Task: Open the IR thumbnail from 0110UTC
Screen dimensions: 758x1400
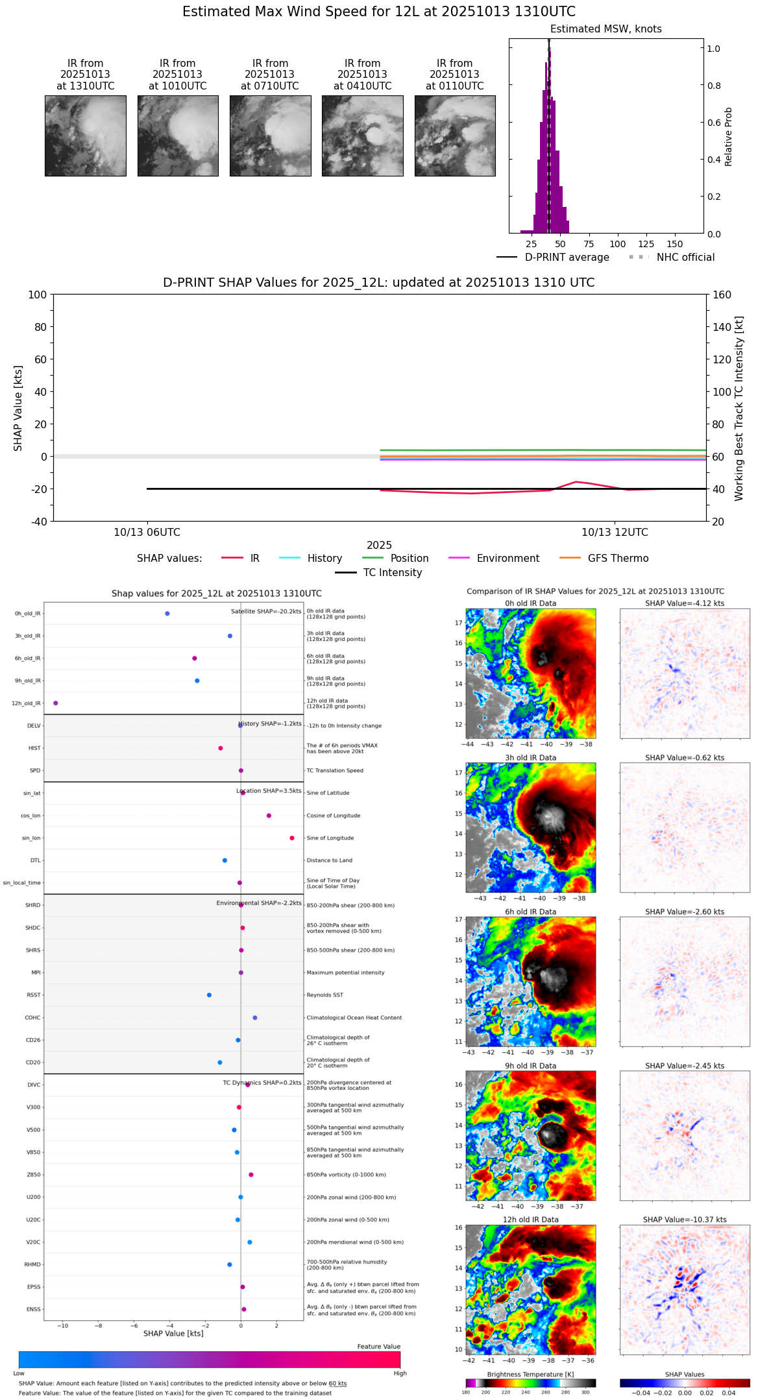Action: tap(455, 136)
